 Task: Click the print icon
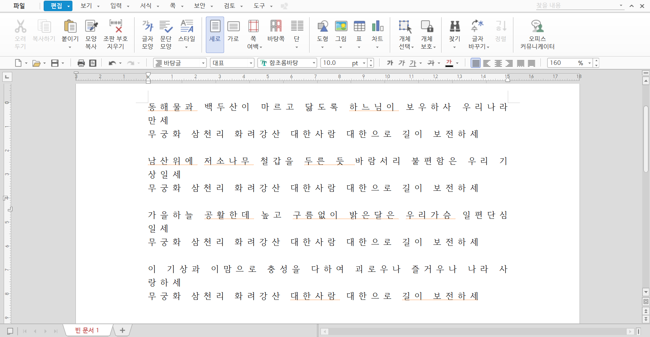pos(81,63)
